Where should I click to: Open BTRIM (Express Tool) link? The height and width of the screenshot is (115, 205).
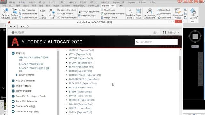tap(80, 92)
